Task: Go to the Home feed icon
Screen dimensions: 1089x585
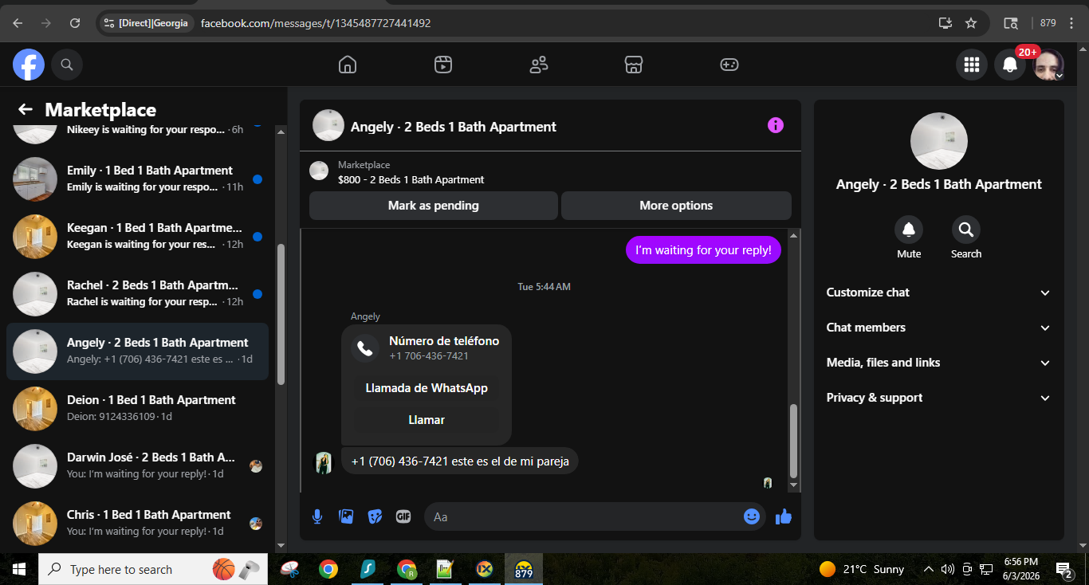Action: (348, 65)
